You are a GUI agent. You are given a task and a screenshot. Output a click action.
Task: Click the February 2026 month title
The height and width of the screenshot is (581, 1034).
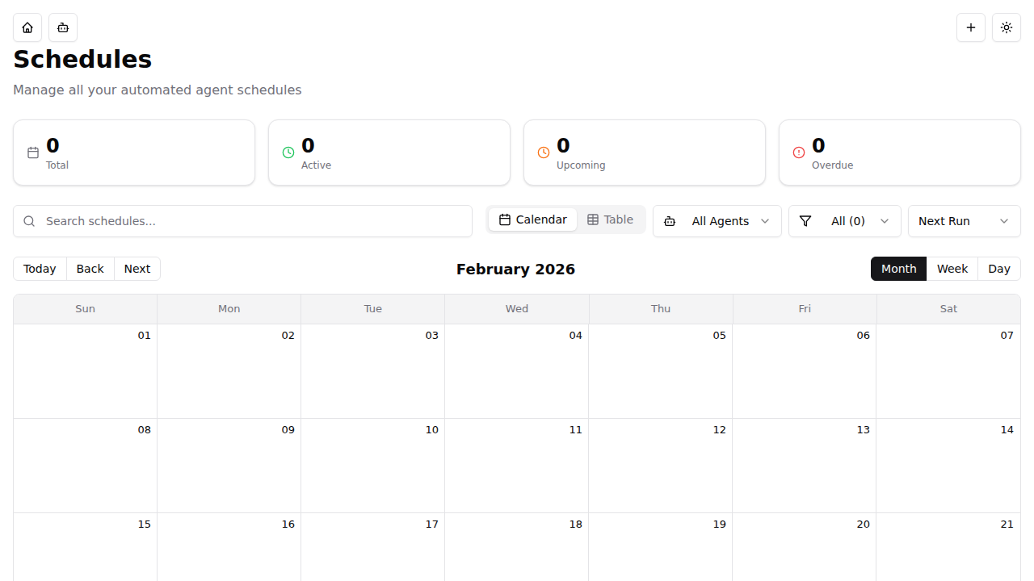pyautogui.click(x=515, y=270)
